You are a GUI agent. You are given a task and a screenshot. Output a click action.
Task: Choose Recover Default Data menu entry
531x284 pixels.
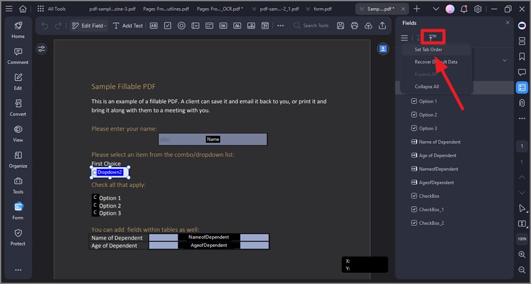coord(436,62)
